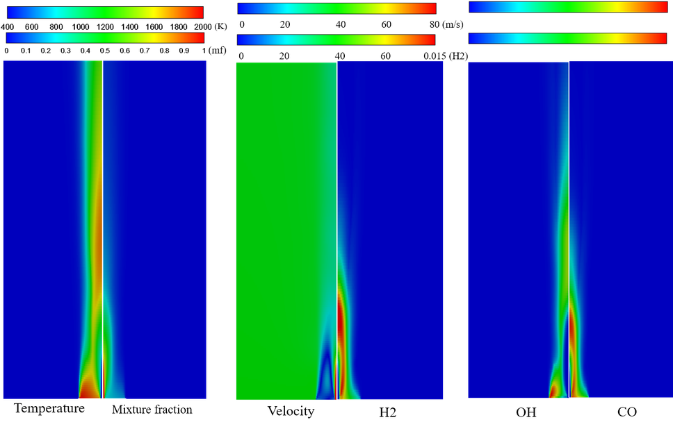The height and width of the screenshot is (429, 673).
Task: Click the 0.1 tick on mixture fraction scale
Action: pyautogui.click(x=26, y=51)
